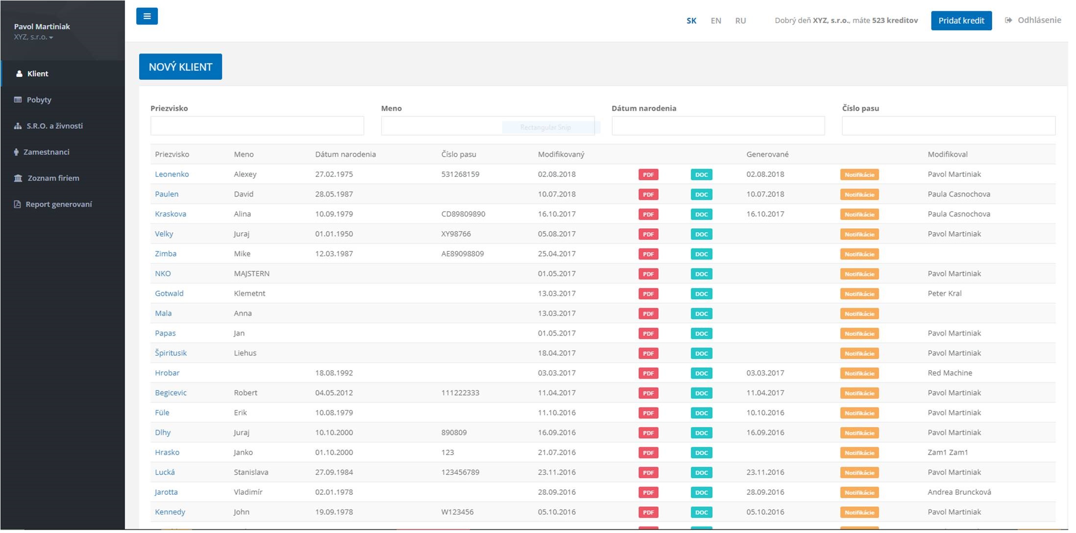Download PDF for Paulen

(x=648, y=194)
